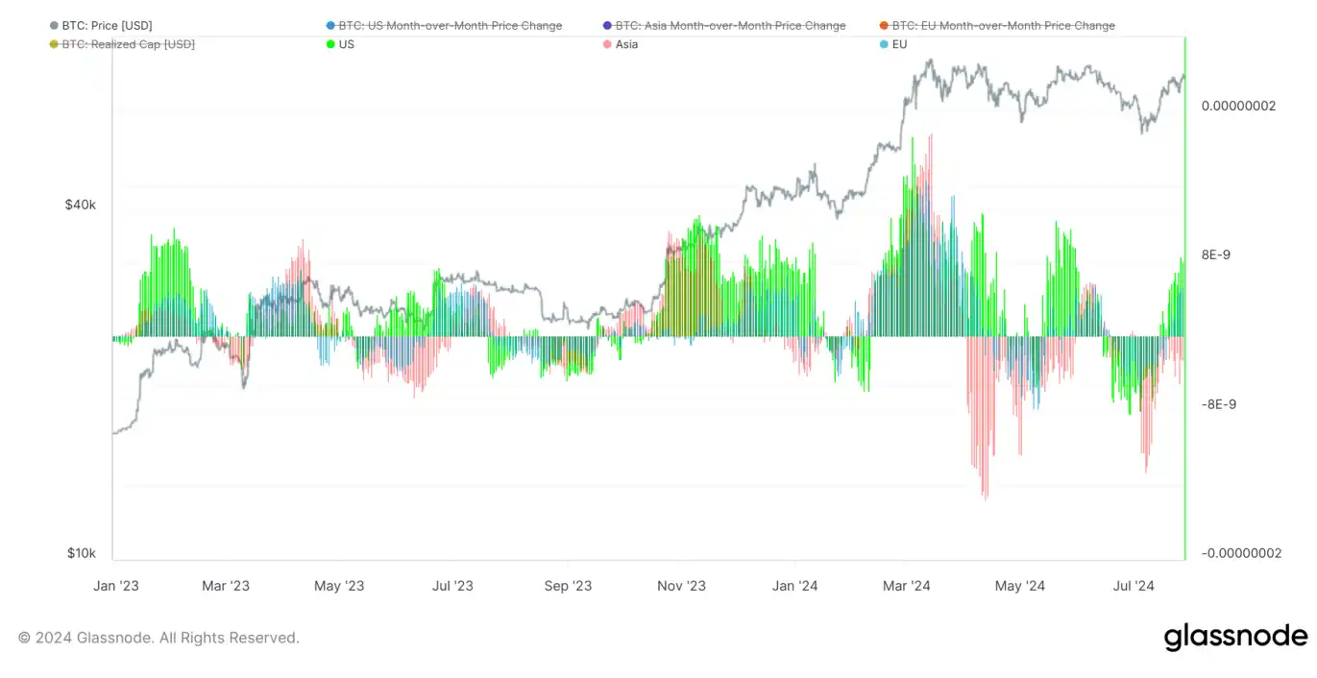Toggle the Asia series in the legend

pos(626,45)
